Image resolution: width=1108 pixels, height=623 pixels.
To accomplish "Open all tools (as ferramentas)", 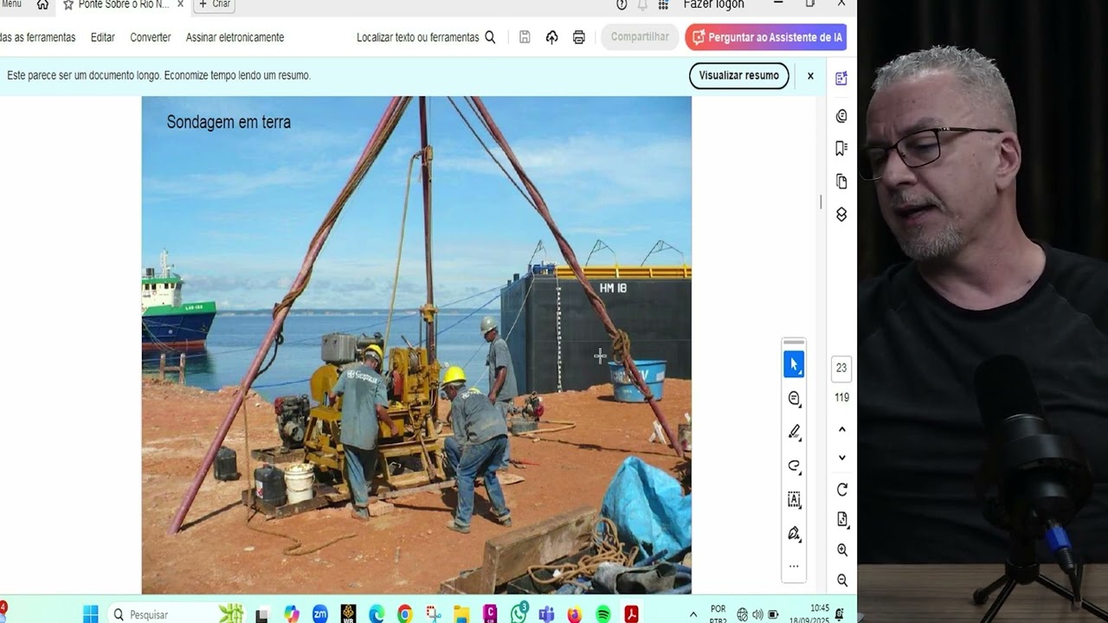I will [x=37, y=37].
